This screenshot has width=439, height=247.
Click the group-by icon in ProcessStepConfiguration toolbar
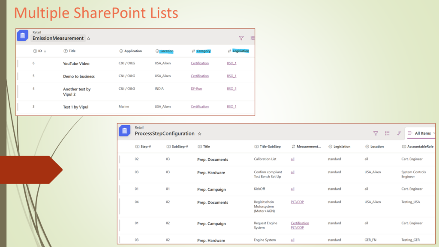click(x=387, y=133)
